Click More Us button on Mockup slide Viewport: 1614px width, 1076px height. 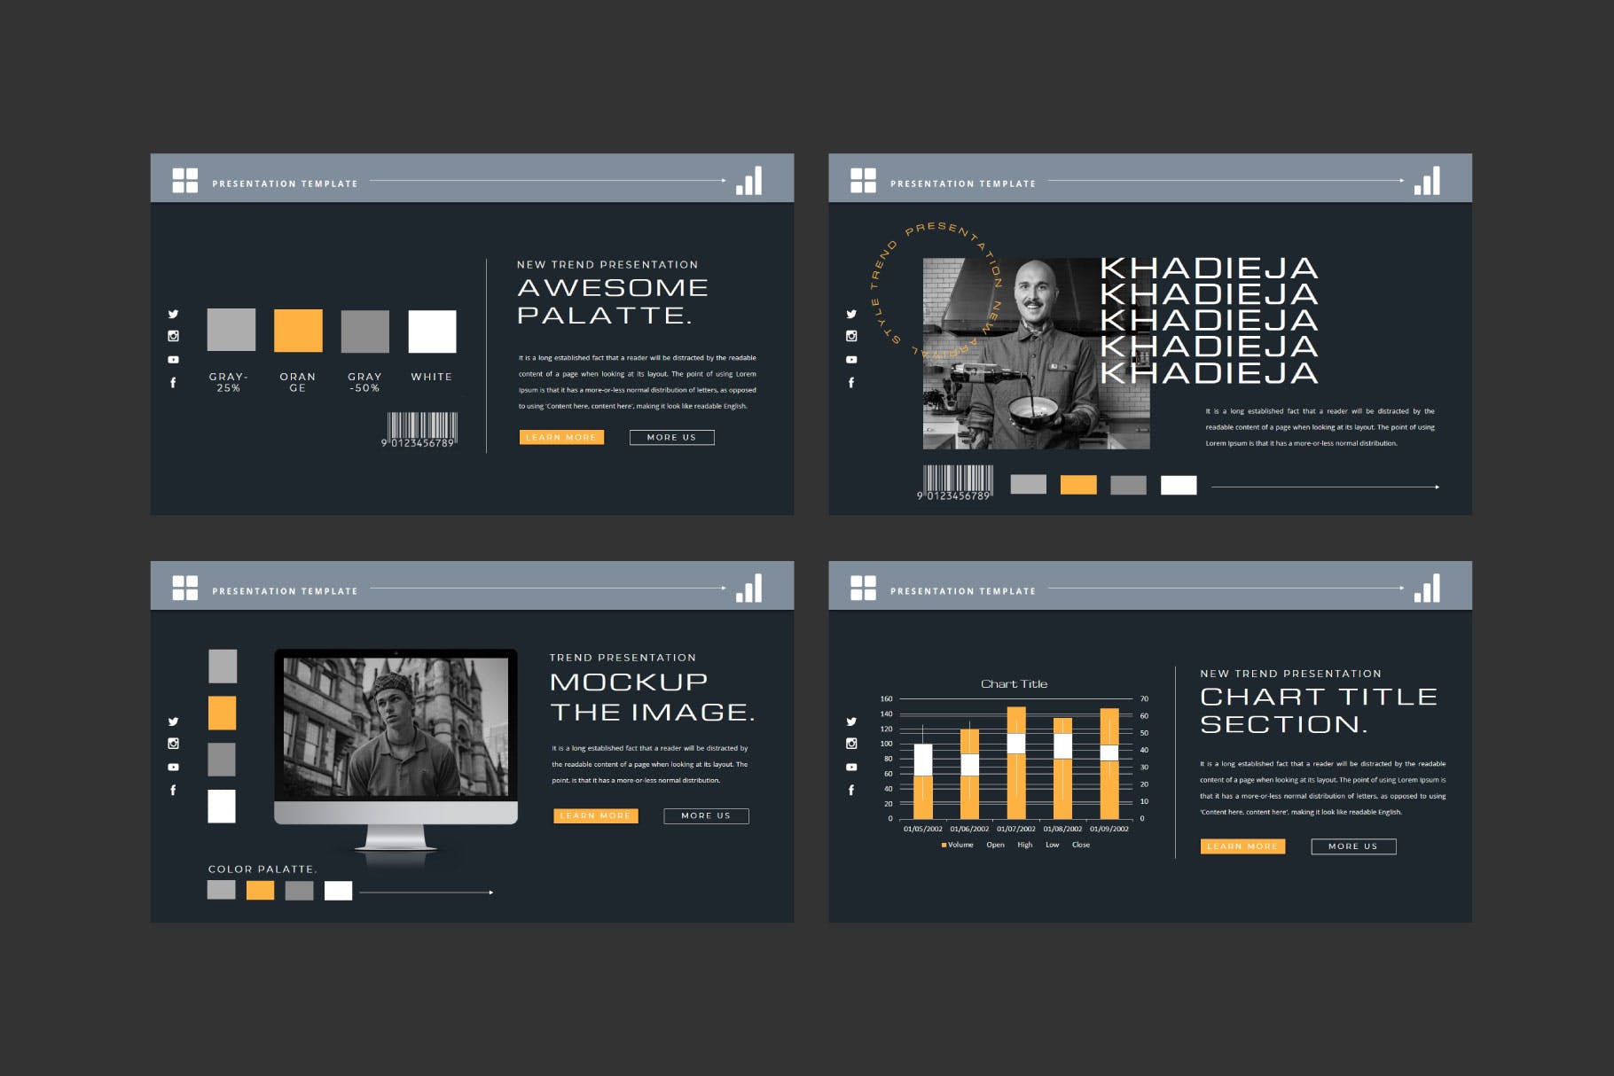(x=706, y=815)
